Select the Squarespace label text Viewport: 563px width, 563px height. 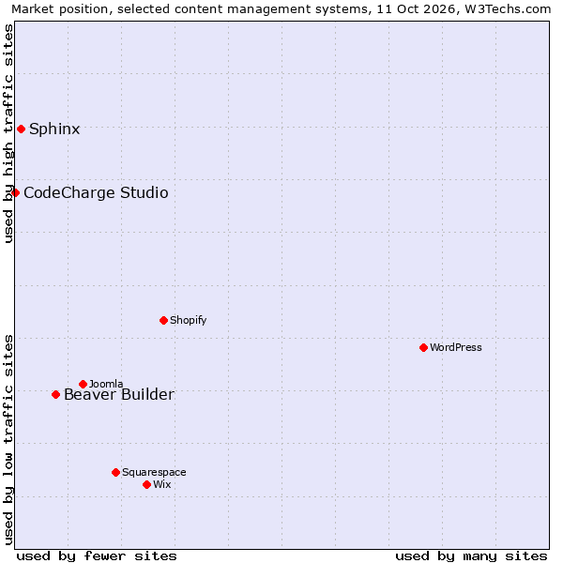(x=154, y=472)
